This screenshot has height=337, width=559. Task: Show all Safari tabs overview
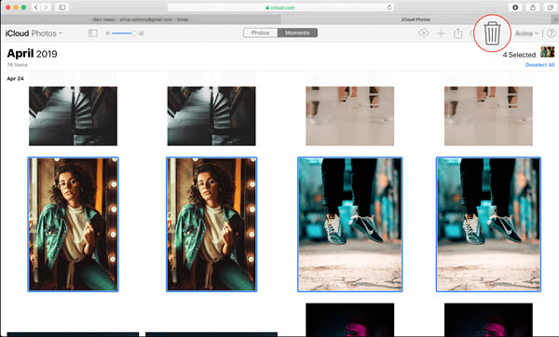pos(551,7)
